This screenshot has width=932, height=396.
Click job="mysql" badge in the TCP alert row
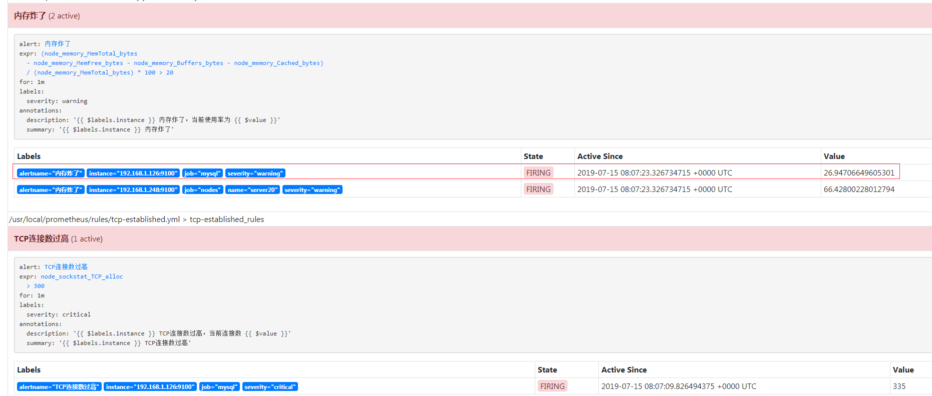219,387
